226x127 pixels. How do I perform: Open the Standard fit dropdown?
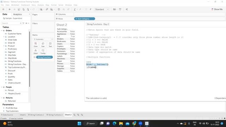[x=102, y=10]
